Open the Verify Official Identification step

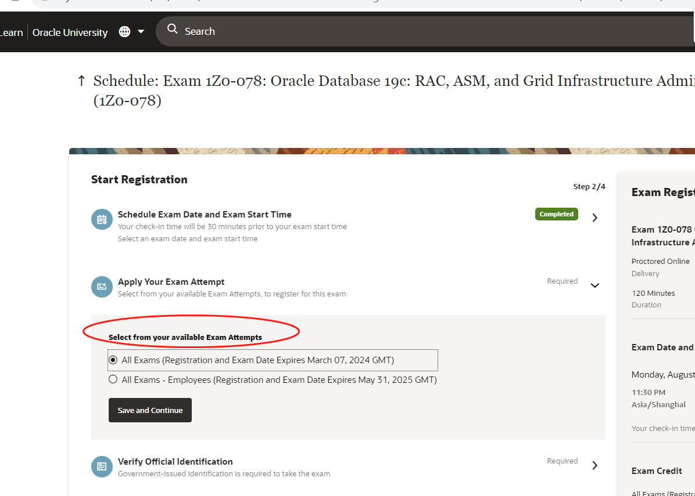594,465
